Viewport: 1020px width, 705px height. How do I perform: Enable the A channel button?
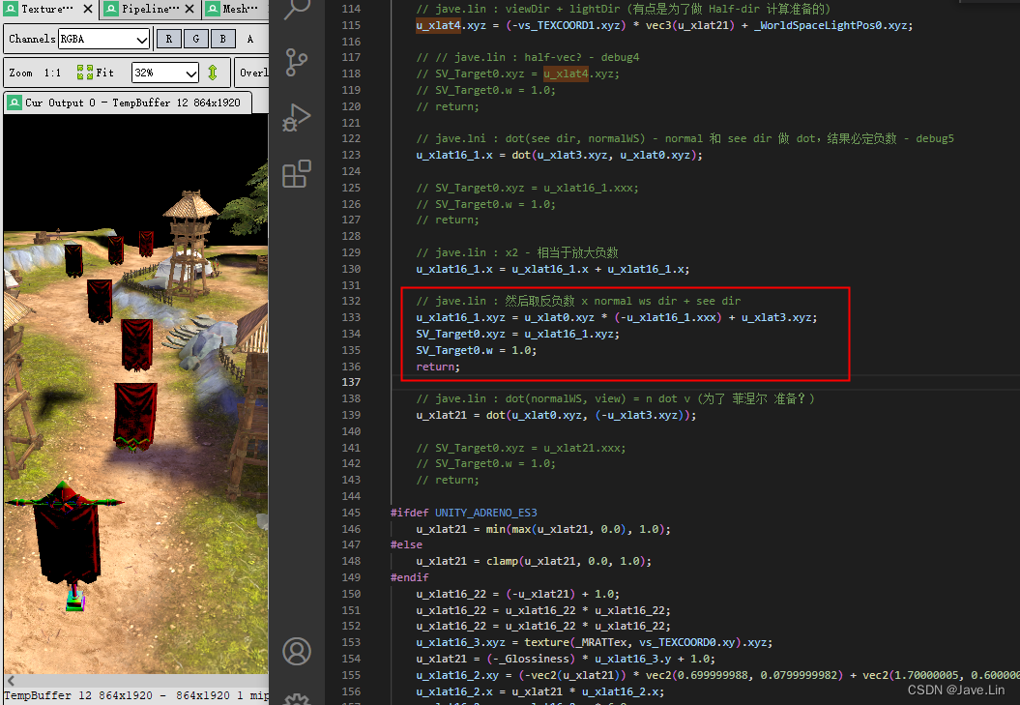[248, 39]
